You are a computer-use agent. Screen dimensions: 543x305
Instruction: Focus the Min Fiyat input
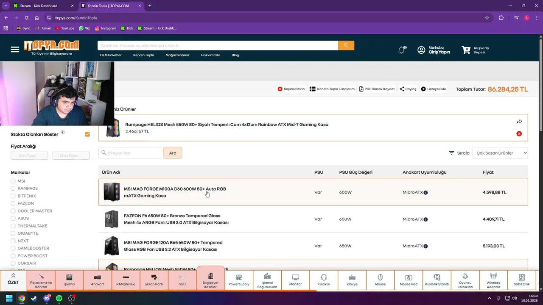click(29, 156)
